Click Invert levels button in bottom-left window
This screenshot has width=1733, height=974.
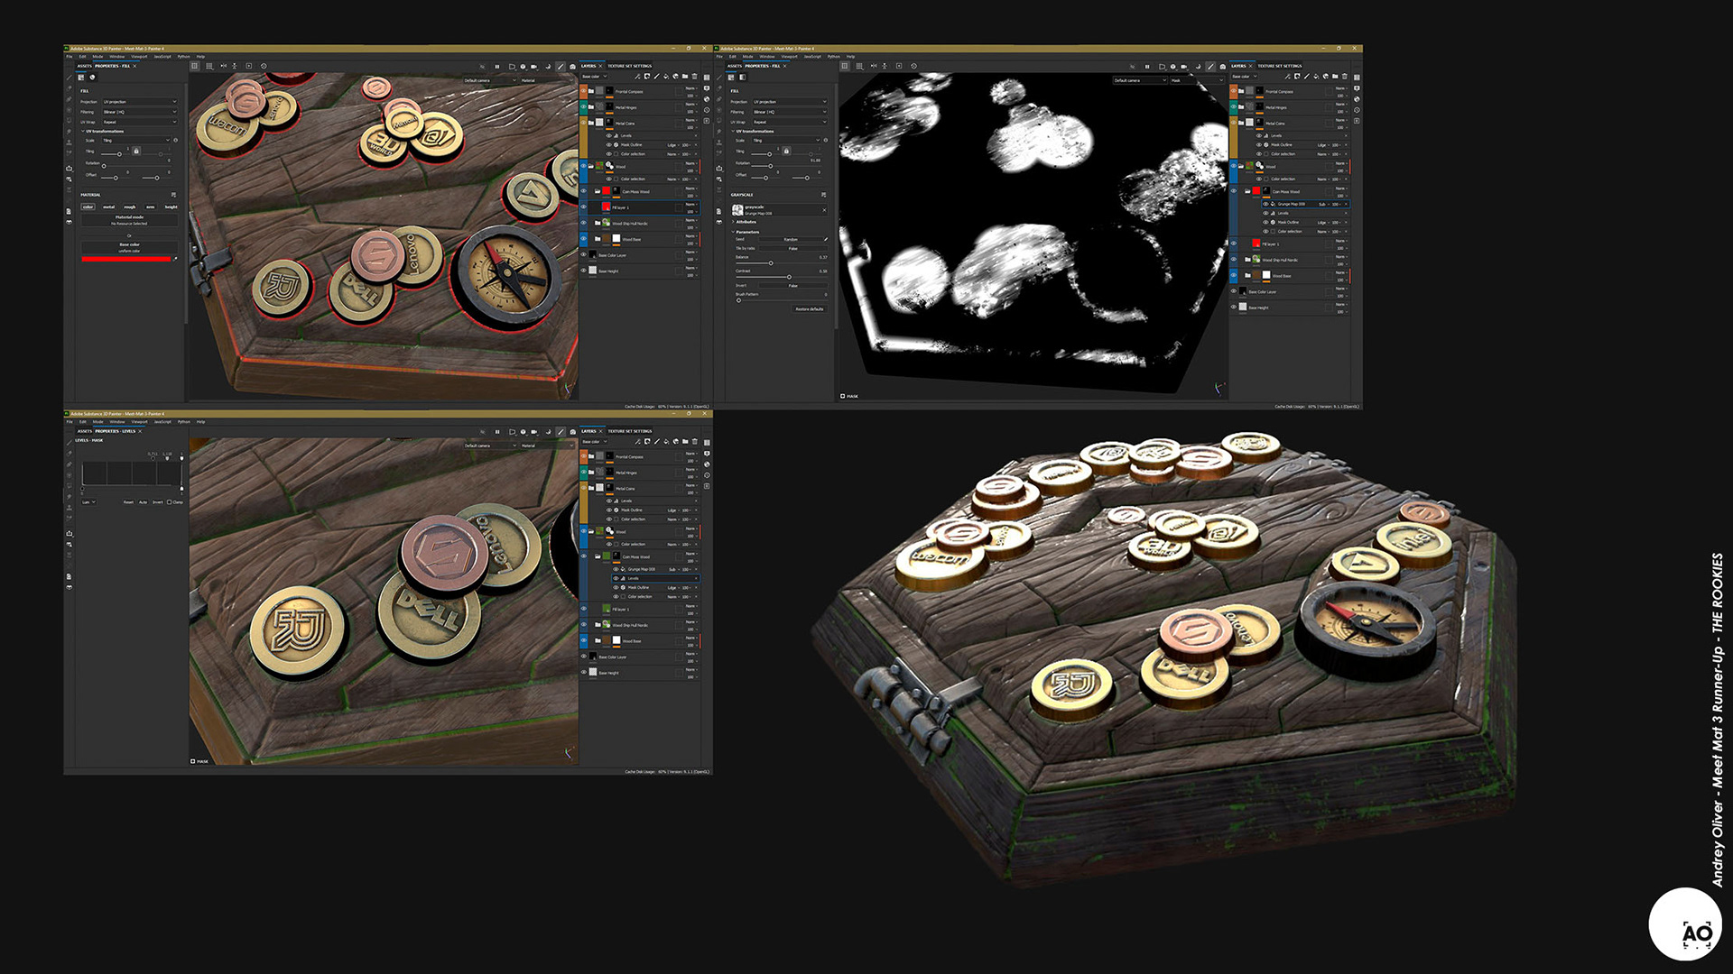(158, 502)
